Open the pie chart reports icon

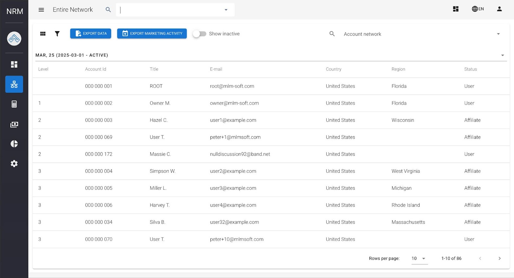(14, 144)
